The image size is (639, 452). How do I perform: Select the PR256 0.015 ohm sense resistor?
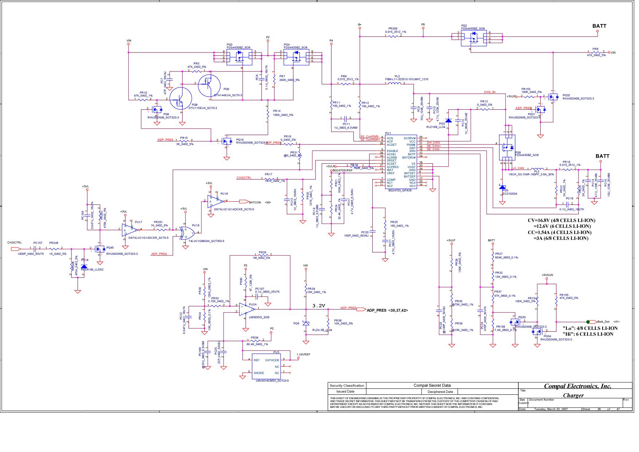pyautogui.click(x=393, y=36)
